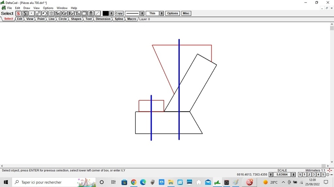Image resolution: width=334 pixels, height=187 pixels.
Task: Click the Rotate selection icon
Action: 45,13
